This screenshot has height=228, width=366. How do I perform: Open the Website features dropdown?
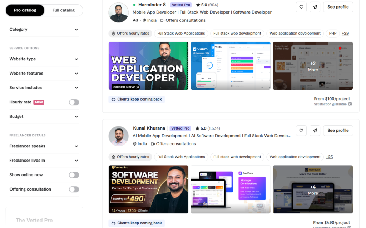click(x=44, y=74)
